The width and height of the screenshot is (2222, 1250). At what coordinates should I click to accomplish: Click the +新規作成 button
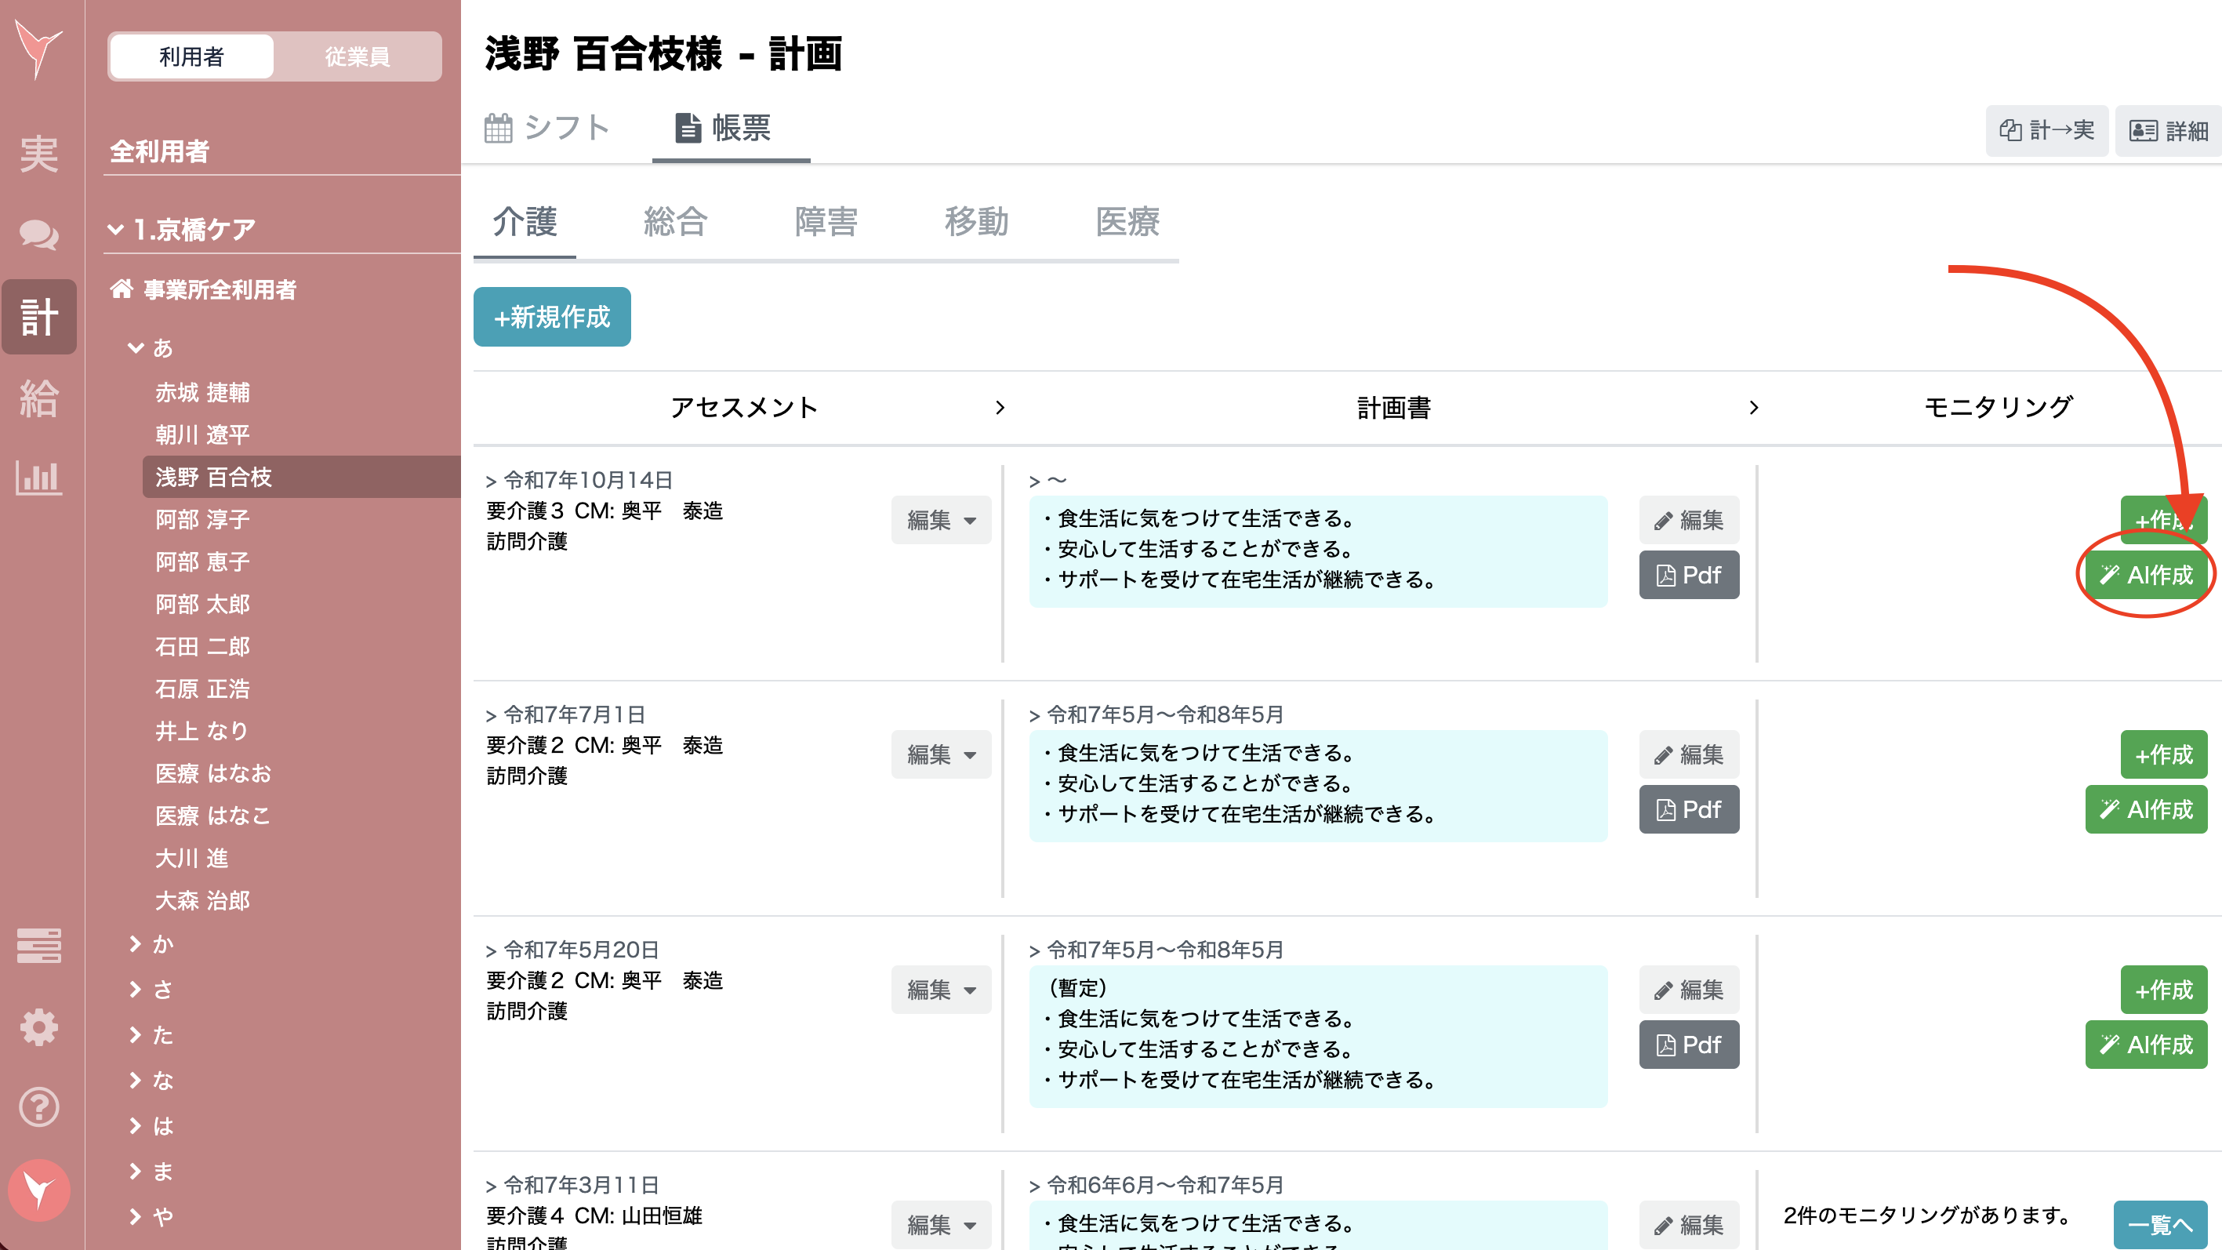[551, 317]
